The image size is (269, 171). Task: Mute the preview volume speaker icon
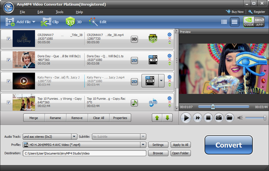click(x=240, y=118)
